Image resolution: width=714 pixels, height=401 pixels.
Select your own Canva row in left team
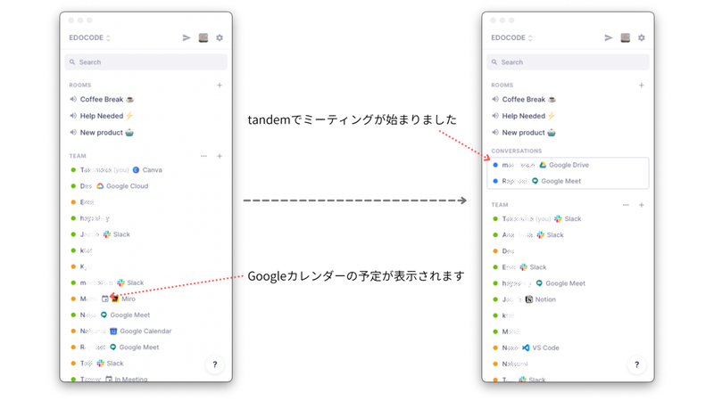click(x=116, y=170)
